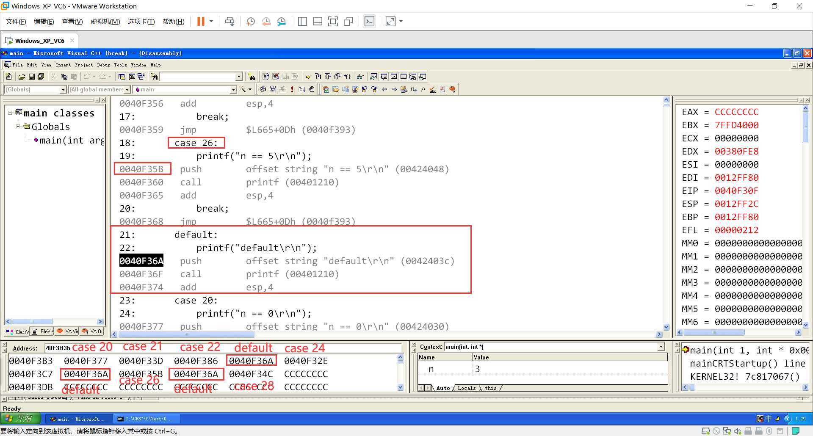The image size is (813, 436).
Task: Click the Step Into debug icon
Action: 318,77
